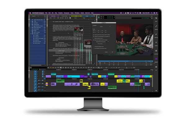Open the Audio workspace icon
The height and width of the screenshot is (118, 186).
click(x=156, y=42)
